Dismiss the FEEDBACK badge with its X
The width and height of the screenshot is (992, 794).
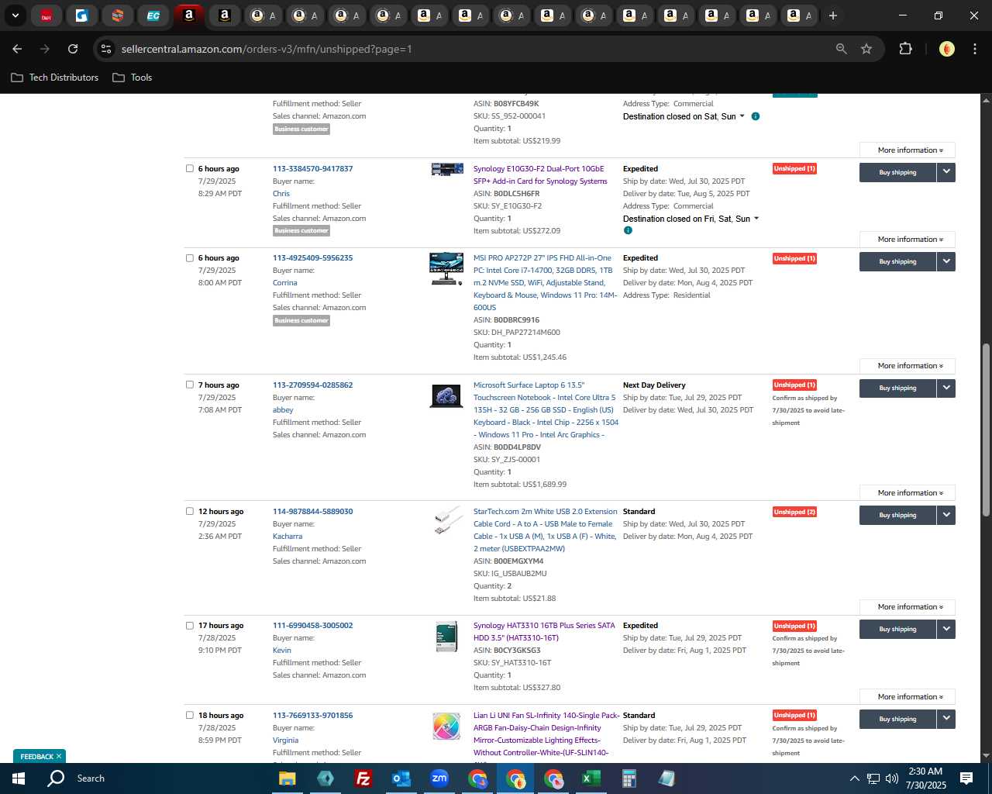click(x=59, y=756)
